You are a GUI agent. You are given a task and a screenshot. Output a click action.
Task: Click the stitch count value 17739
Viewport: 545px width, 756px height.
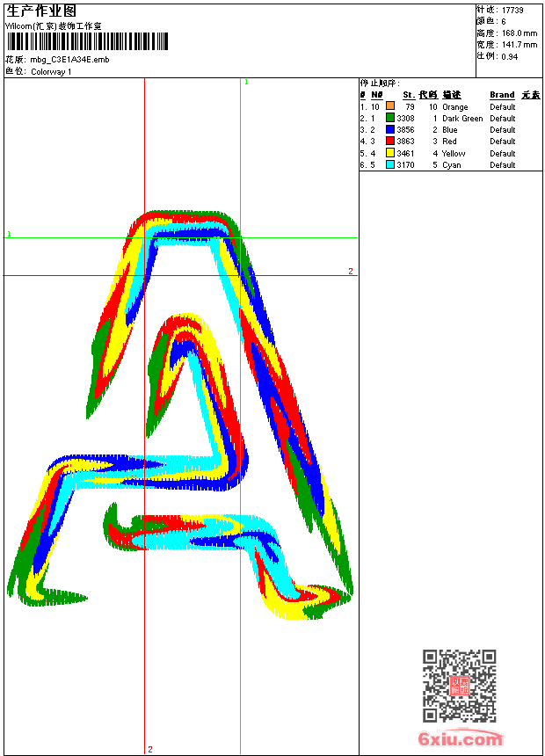click(x=512, y=10)
